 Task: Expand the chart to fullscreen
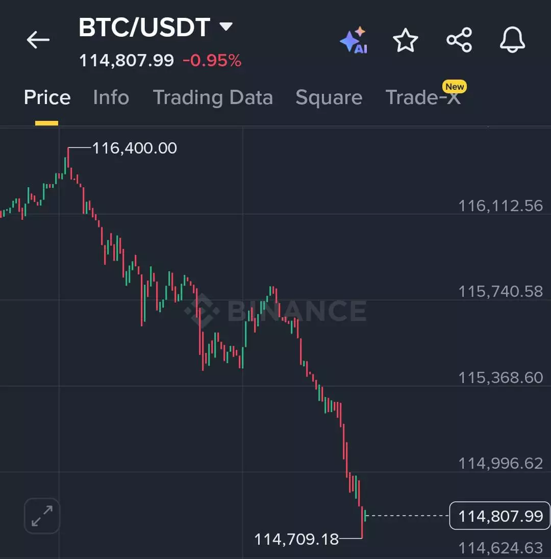click(42, 516)
